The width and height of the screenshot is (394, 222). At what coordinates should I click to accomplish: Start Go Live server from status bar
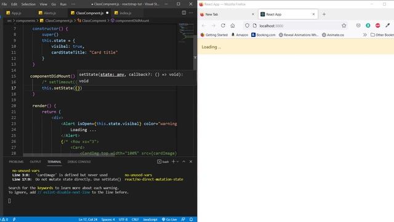[169, 220]
